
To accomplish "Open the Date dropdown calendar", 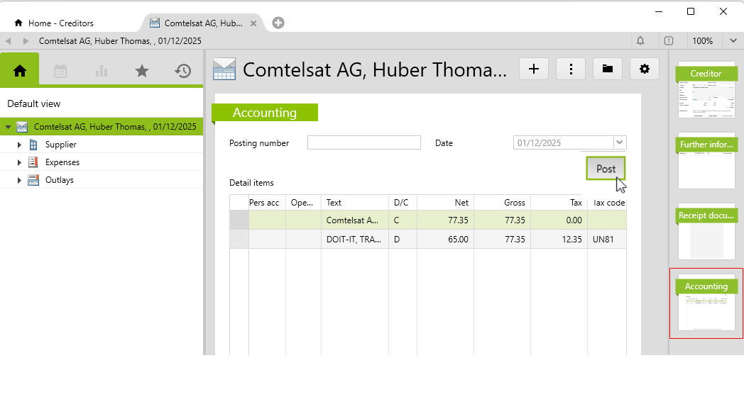I will pos(620,142).
